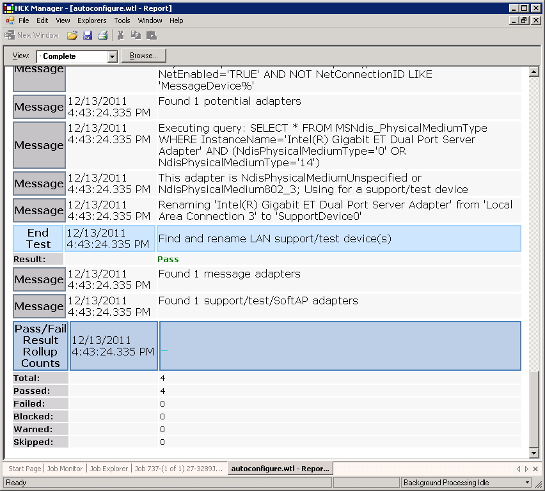Close the active document tab with X

coord(535,469)
